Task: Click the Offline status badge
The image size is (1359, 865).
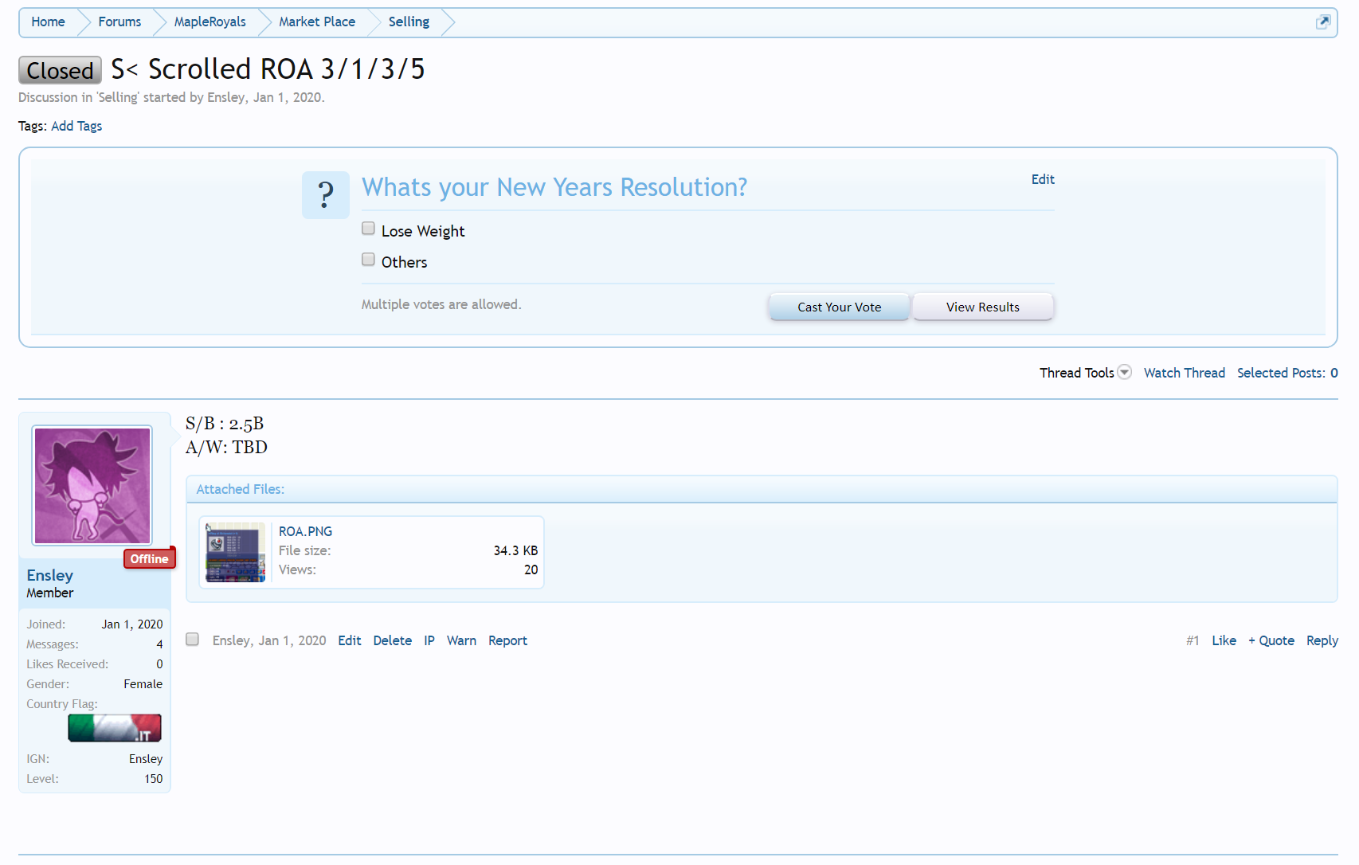Action: (x=150, y=558)
